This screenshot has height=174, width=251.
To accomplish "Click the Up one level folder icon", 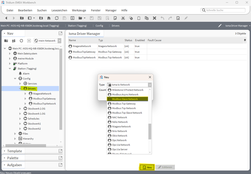I will click(22, 18).
